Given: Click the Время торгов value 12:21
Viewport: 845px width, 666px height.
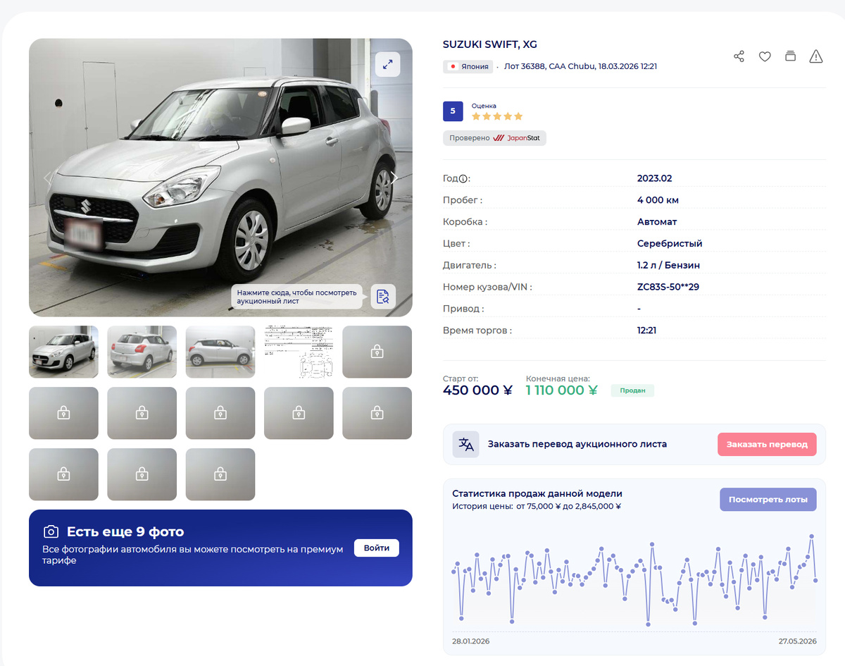Looking at the screenshot, I should [647, 331].
